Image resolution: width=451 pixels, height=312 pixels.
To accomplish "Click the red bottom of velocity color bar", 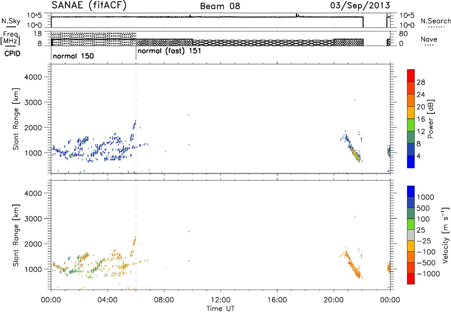I will pyautogui.click(x=411, y=279).
